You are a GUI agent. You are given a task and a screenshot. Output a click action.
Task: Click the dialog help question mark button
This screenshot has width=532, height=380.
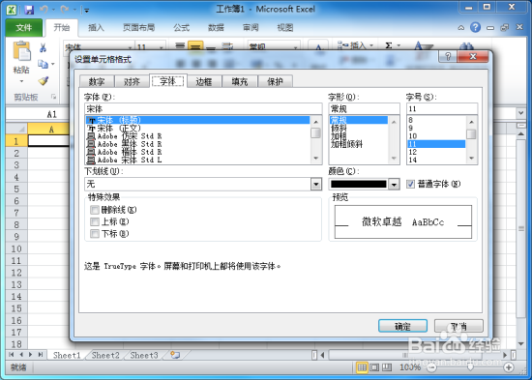tap(448, 56)
